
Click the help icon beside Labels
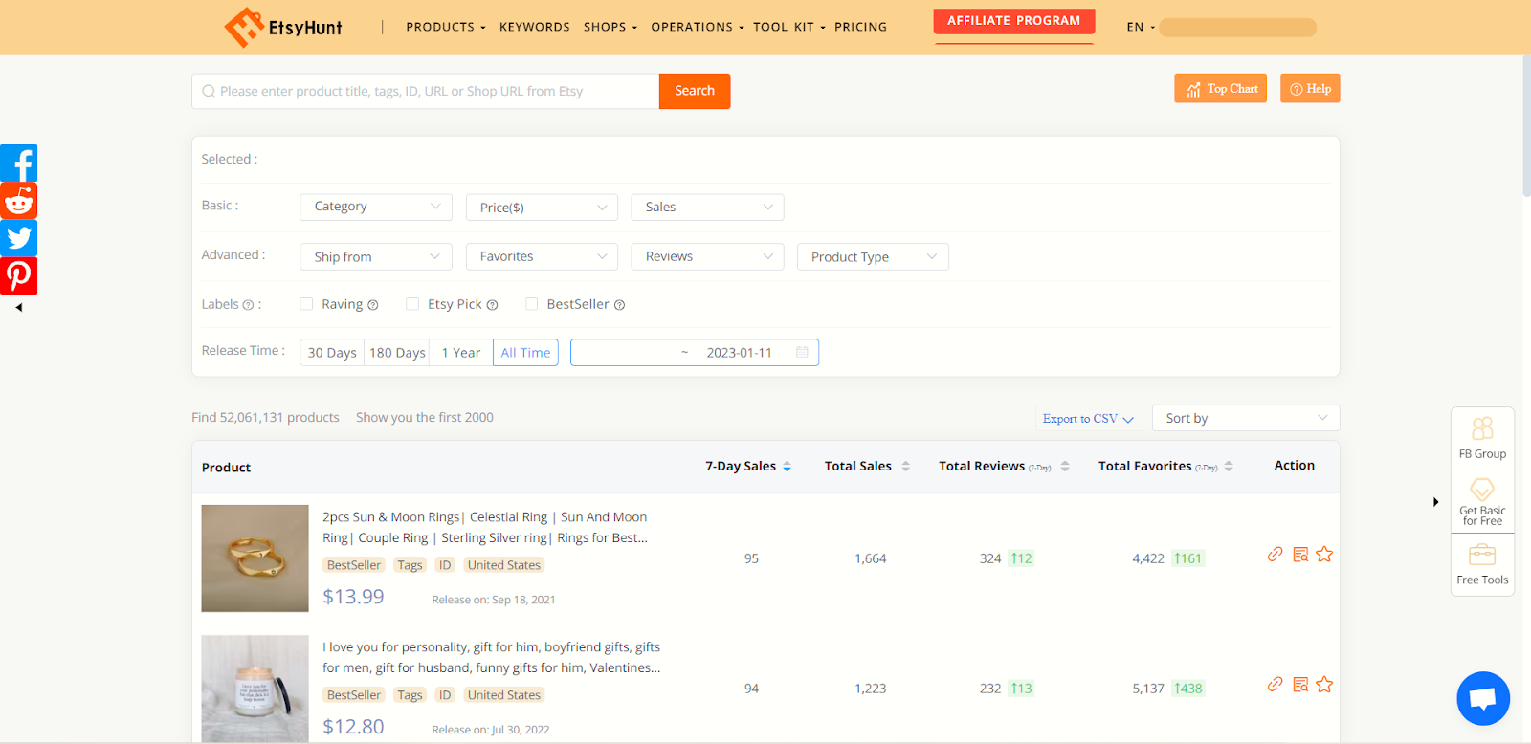tap(248, 305)
